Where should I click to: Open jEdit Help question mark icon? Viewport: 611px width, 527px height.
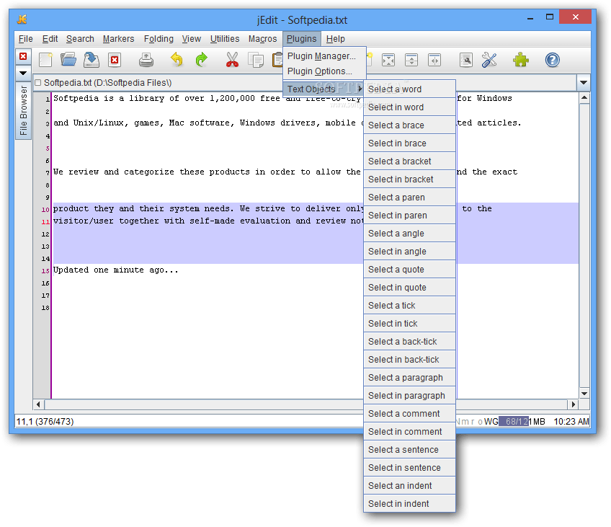[552, 60]
